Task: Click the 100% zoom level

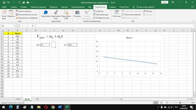Action: 193,103
